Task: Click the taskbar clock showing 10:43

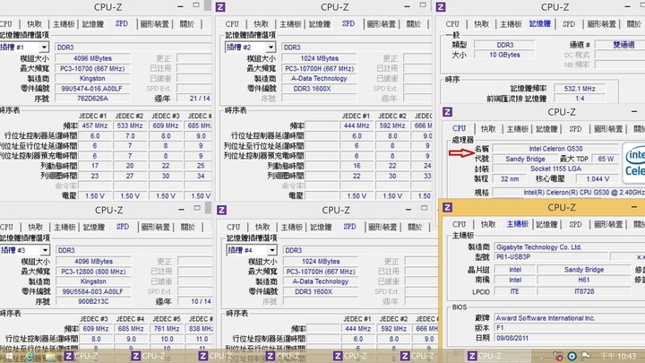Action: 618,356
